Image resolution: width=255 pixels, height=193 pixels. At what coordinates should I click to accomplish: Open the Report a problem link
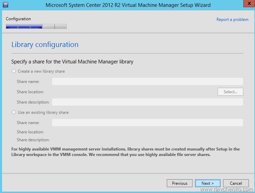click(x=232, y=20)
